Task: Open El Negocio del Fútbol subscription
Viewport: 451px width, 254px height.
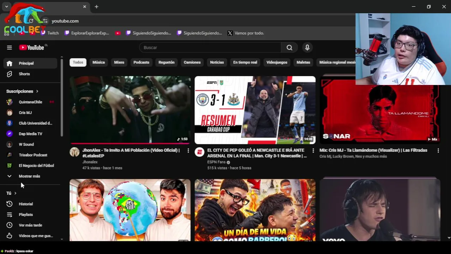Action: click(30, 165)
